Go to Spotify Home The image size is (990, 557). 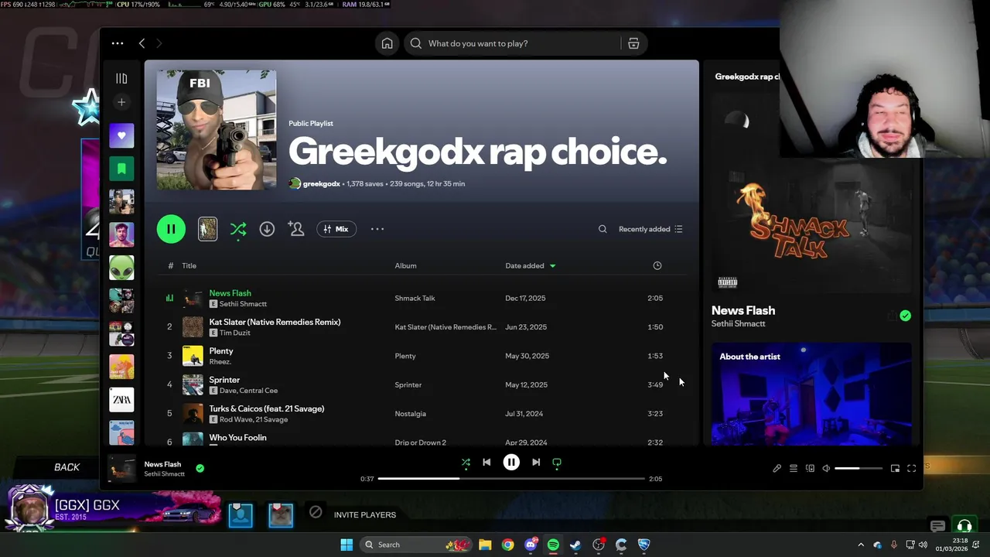[x=387, y=43]
